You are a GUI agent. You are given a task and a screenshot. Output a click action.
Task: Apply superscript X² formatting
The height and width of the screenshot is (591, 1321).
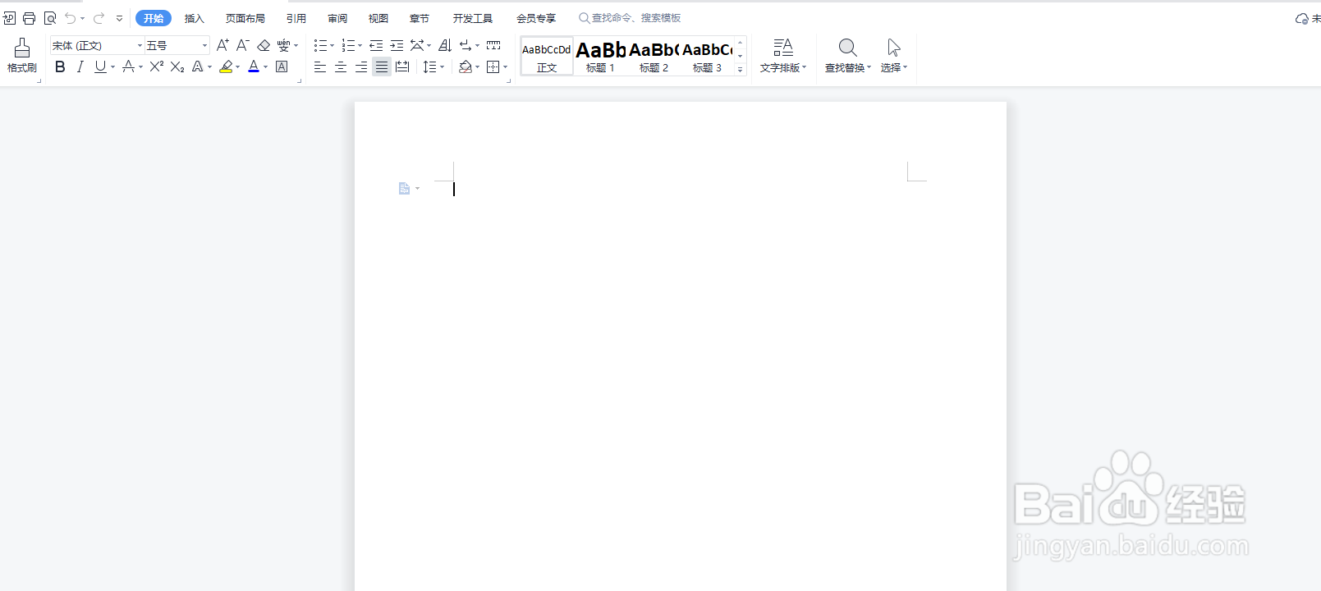coord(156,66)
